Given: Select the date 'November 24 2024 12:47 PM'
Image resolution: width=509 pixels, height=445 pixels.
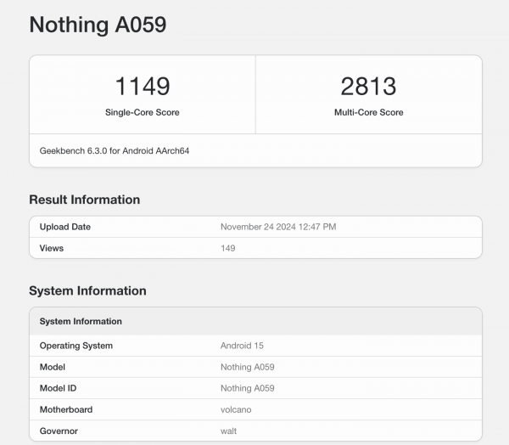Looking at the screenshot, I should pos(278,227).
